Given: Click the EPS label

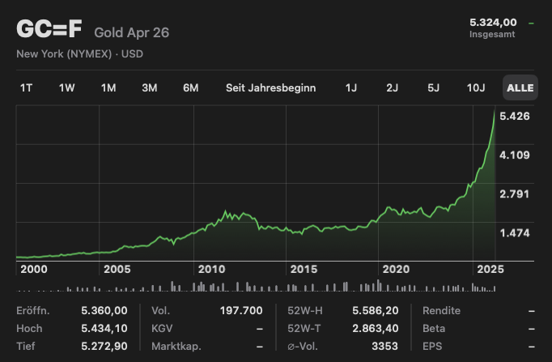Looking at the screenshot, I should [x=432, y=346].
